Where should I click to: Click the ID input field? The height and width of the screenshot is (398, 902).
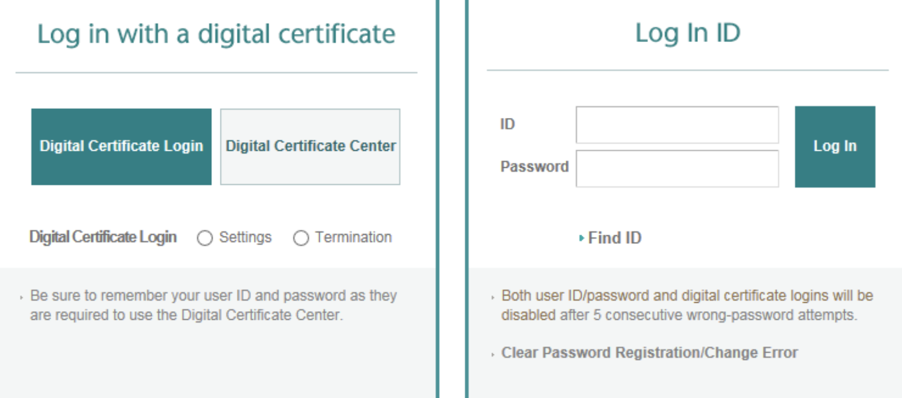(677, 125)
